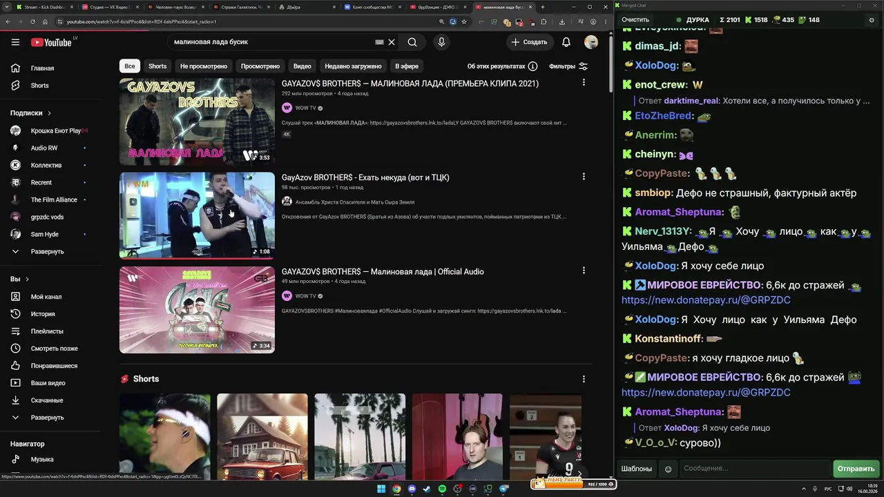This screenshot has height=497, width=884.
Task: Select the 'Все' filter chip
Action: 129,66
